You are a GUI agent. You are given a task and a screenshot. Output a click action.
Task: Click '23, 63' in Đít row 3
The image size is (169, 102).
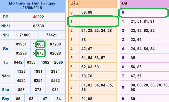click(136, 40)
